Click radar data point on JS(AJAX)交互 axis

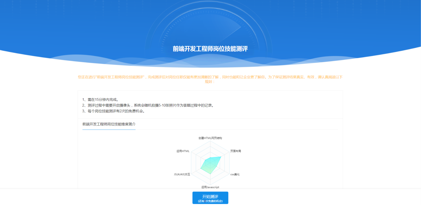[x=201, y=169]
